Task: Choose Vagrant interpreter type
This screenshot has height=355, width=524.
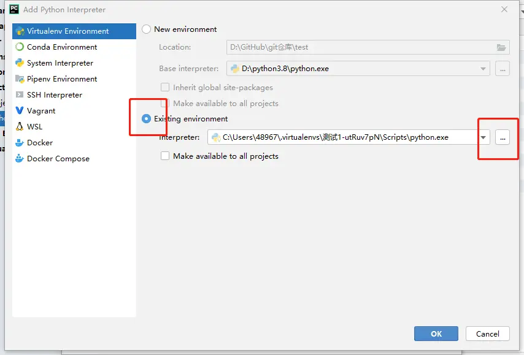Action: tap(74, 111)
